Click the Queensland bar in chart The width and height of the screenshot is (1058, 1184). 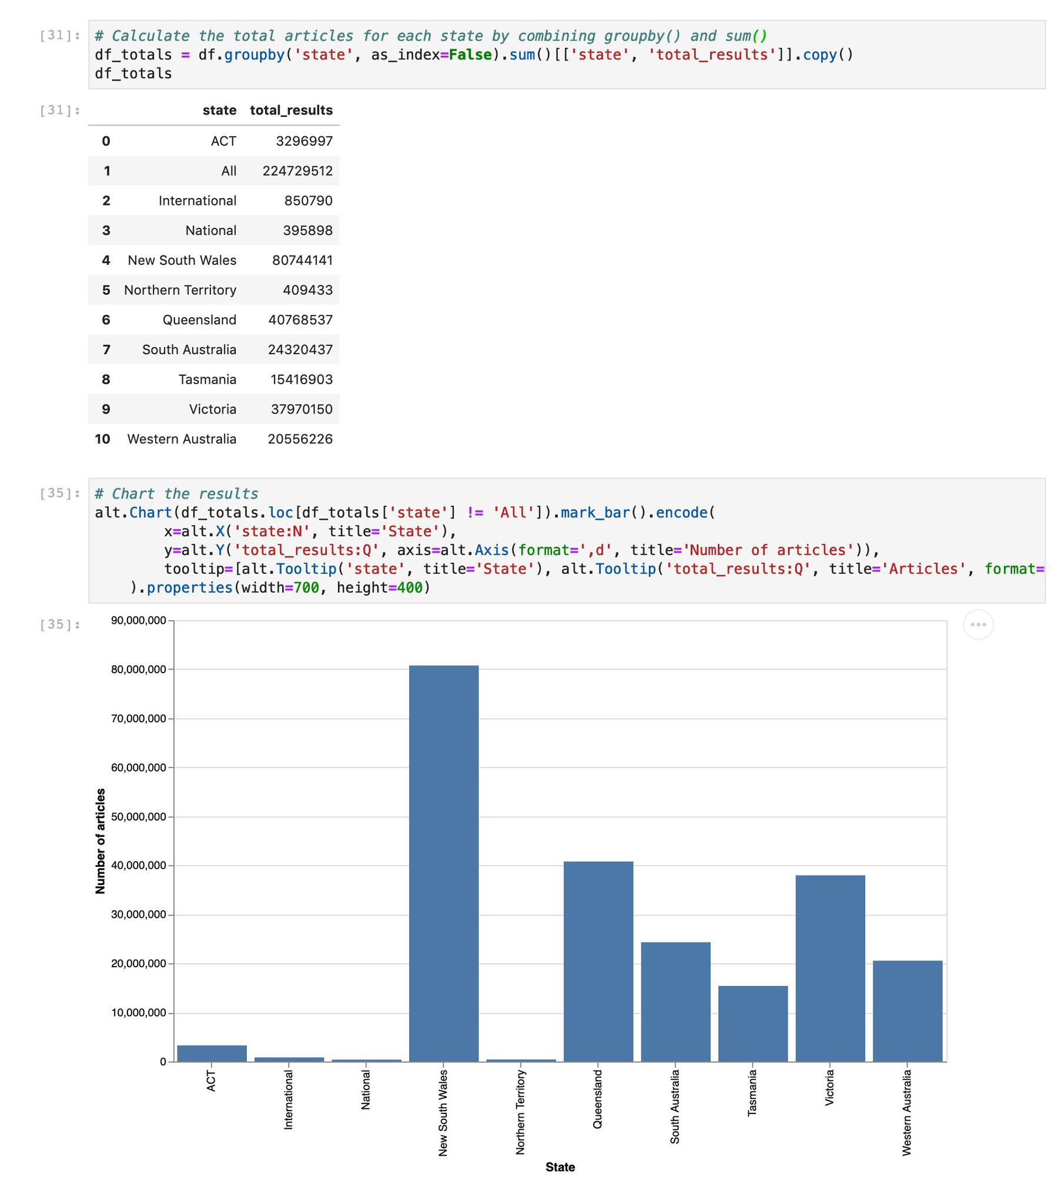tap(598, 961)
